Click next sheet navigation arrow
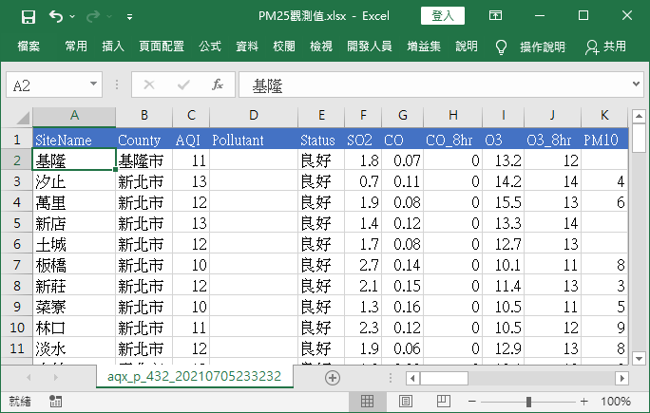650x413 pixels. [x=55, y=377]
